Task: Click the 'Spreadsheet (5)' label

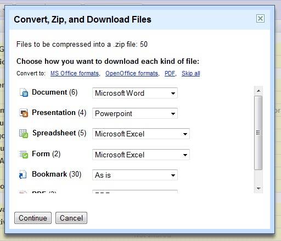Action: [59, 133]
